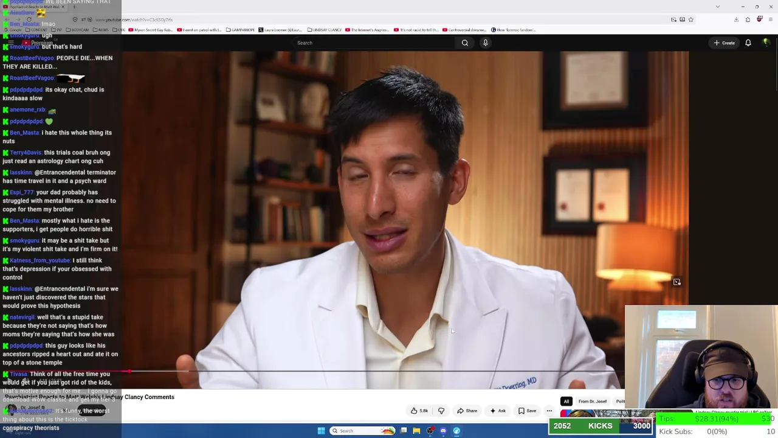
Task: Select the From Dr. Josef chip
Action: pos(593,401)
